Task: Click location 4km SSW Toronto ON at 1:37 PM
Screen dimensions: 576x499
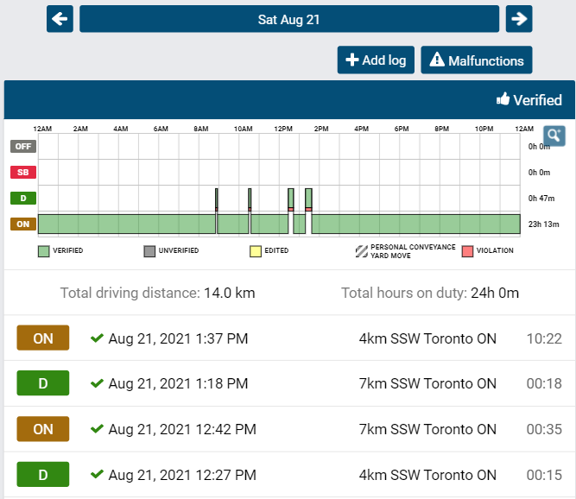Action: pyautogui.click(x=427, y=338)
